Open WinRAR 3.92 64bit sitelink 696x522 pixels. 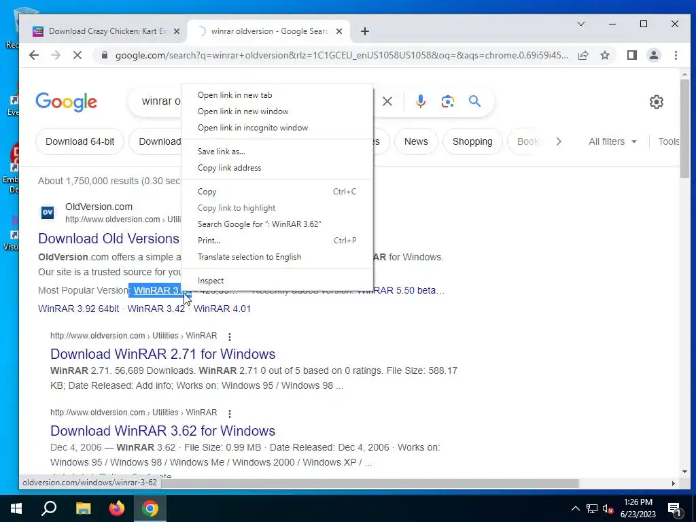[x=79, y=309]
